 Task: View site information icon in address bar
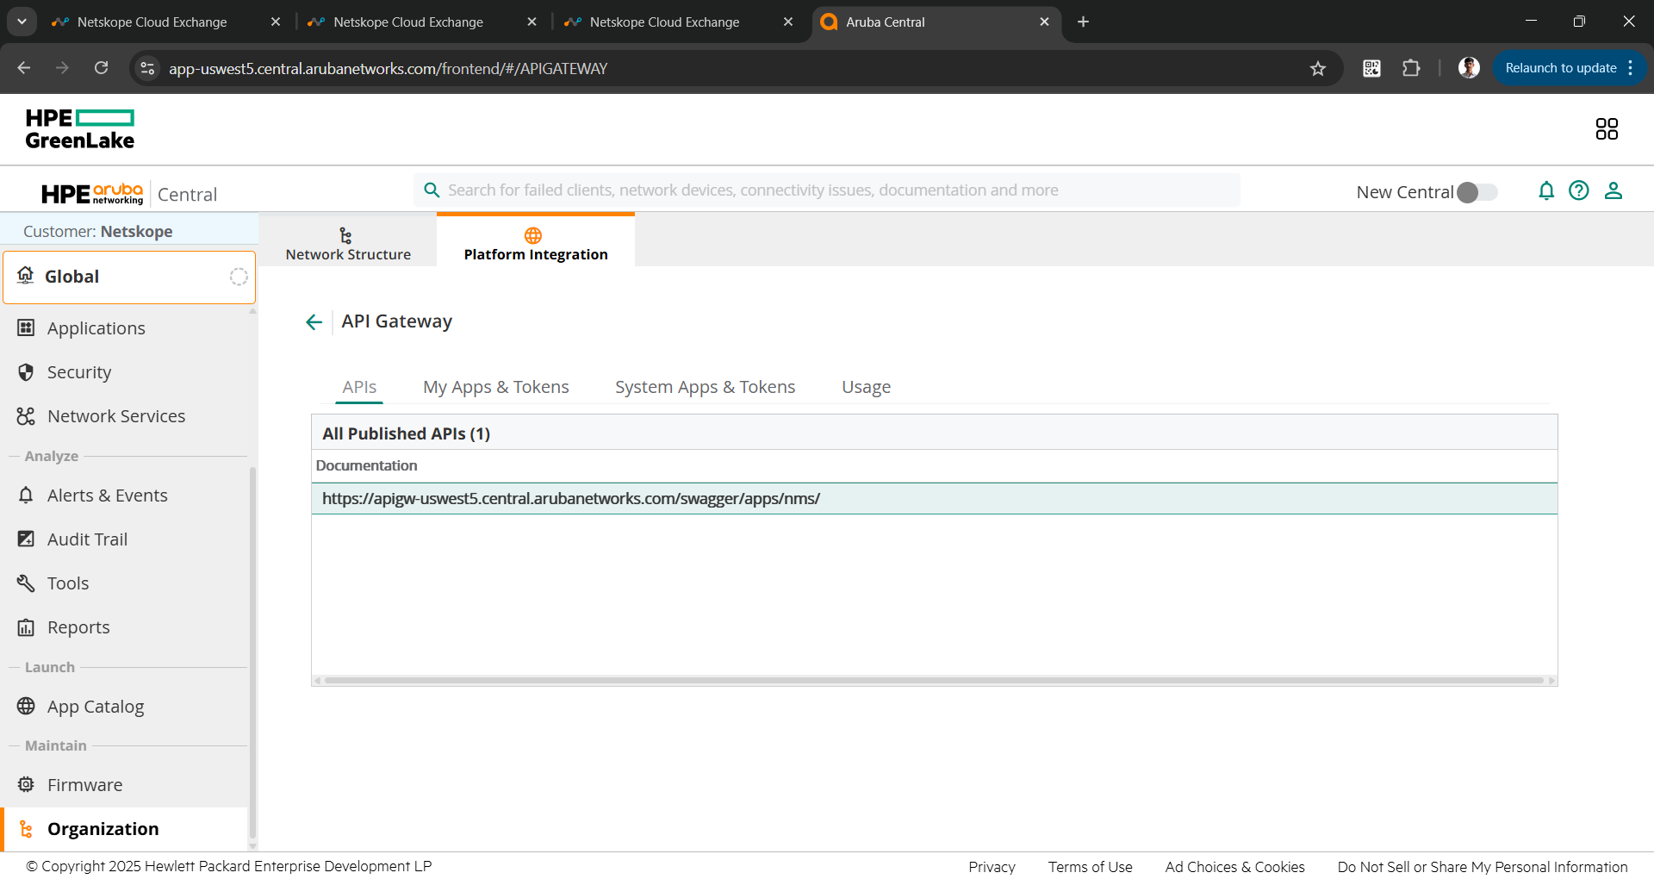[x=147, y=68]
